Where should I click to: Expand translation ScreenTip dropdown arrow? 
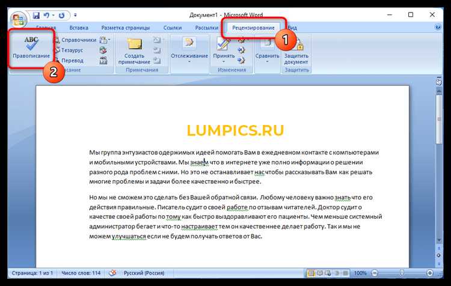(x=109, y=40)
